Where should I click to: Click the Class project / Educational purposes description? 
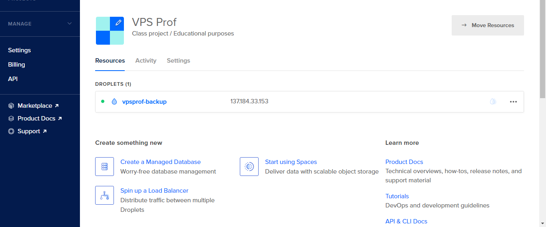pos(183,34)
